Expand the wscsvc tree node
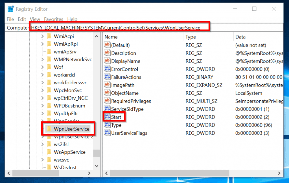This screenshot has height=183, width=289. [x=43, y=160]
